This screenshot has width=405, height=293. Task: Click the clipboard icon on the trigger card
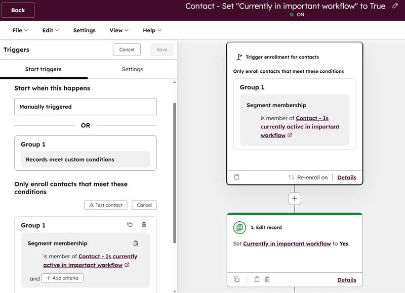point(236,177)
